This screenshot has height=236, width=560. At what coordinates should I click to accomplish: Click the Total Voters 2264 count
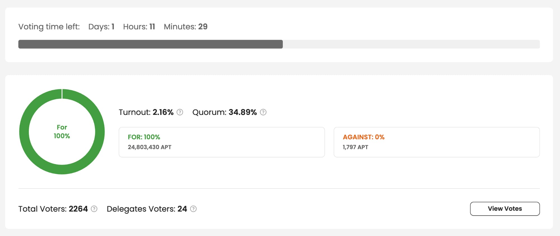pyautogui.click(x=78, y=209)
